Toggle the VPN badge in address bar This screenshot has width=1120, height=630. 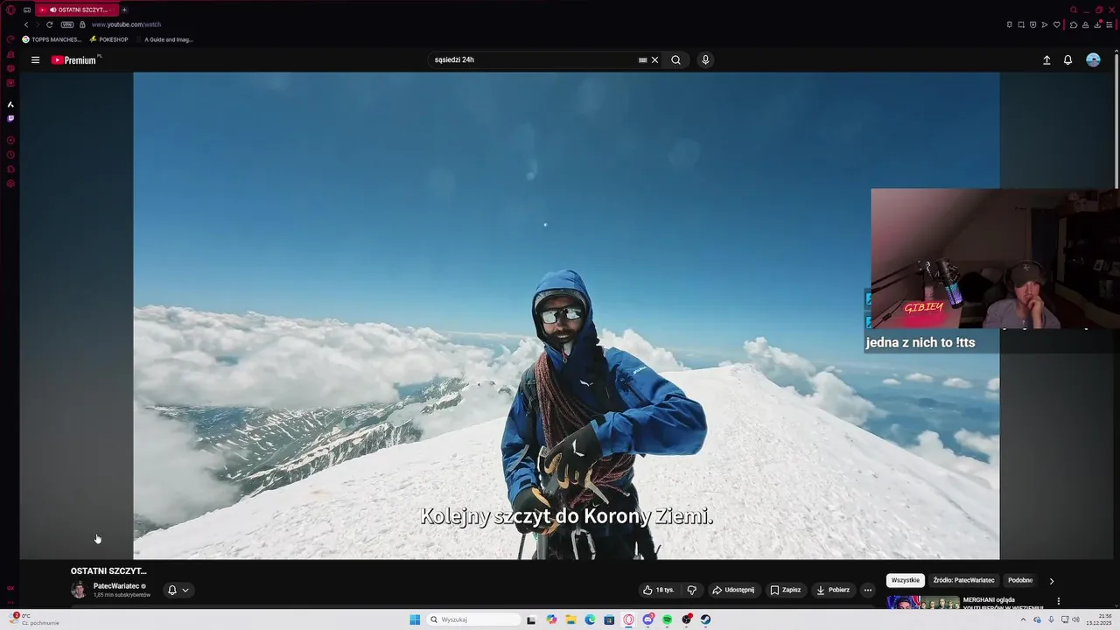(x=67, y=24)
